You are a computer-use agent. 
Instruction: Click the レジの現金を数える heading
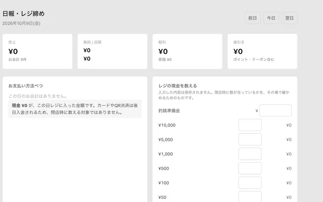(178, 86)
